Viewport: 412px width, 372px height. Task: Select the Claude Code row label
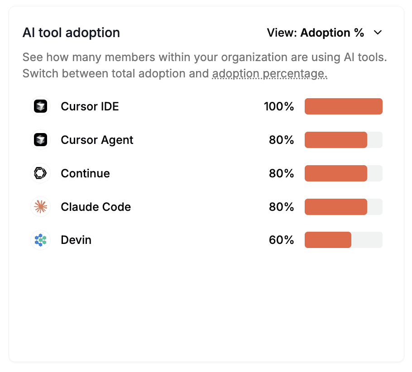click(x=96, y=207)
